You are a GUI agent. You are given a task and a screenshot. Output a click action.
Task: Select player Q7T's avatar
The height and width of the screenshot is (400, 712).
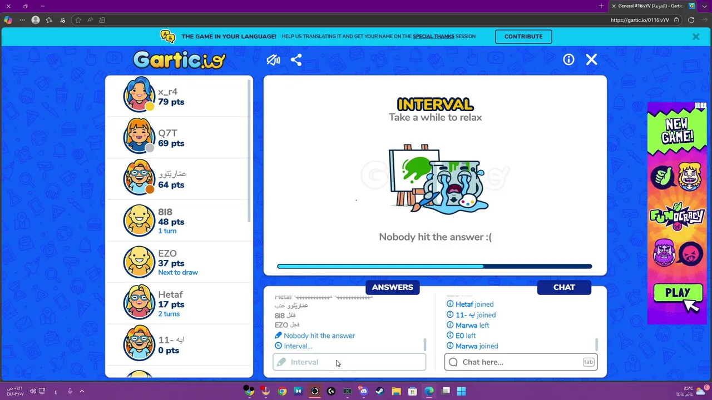[x=139, y=136]
